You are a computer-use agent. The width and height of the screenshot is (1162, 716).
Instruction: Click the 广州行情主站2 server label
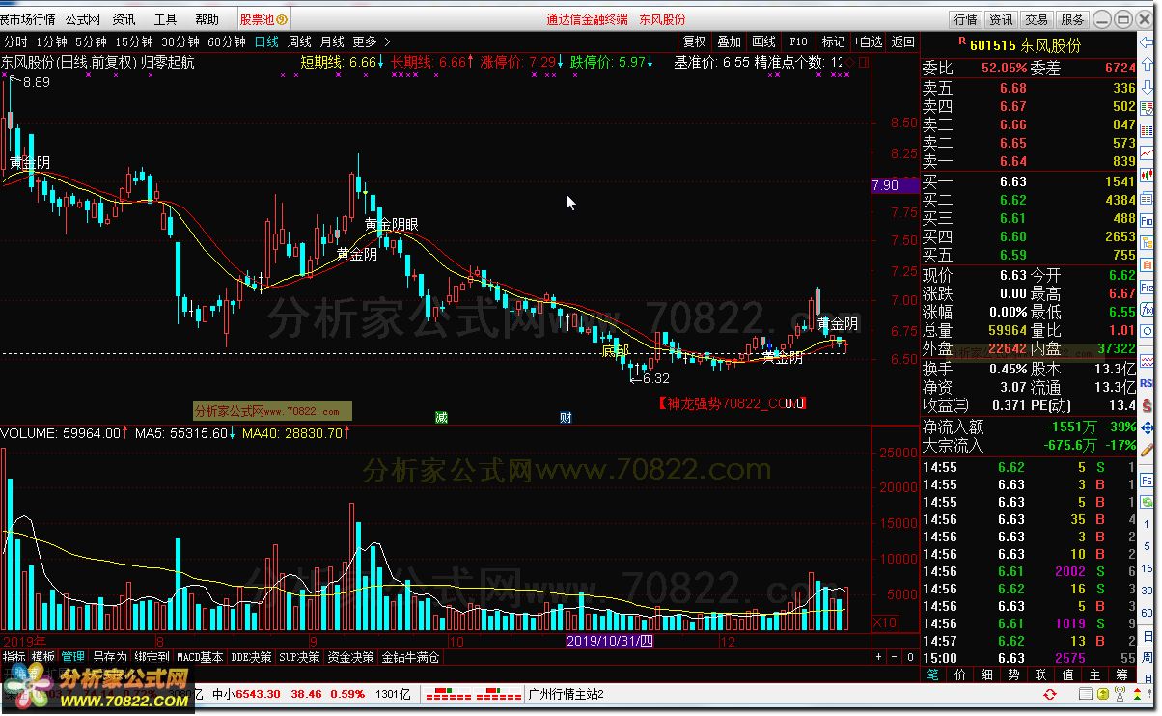pos(567,694)
